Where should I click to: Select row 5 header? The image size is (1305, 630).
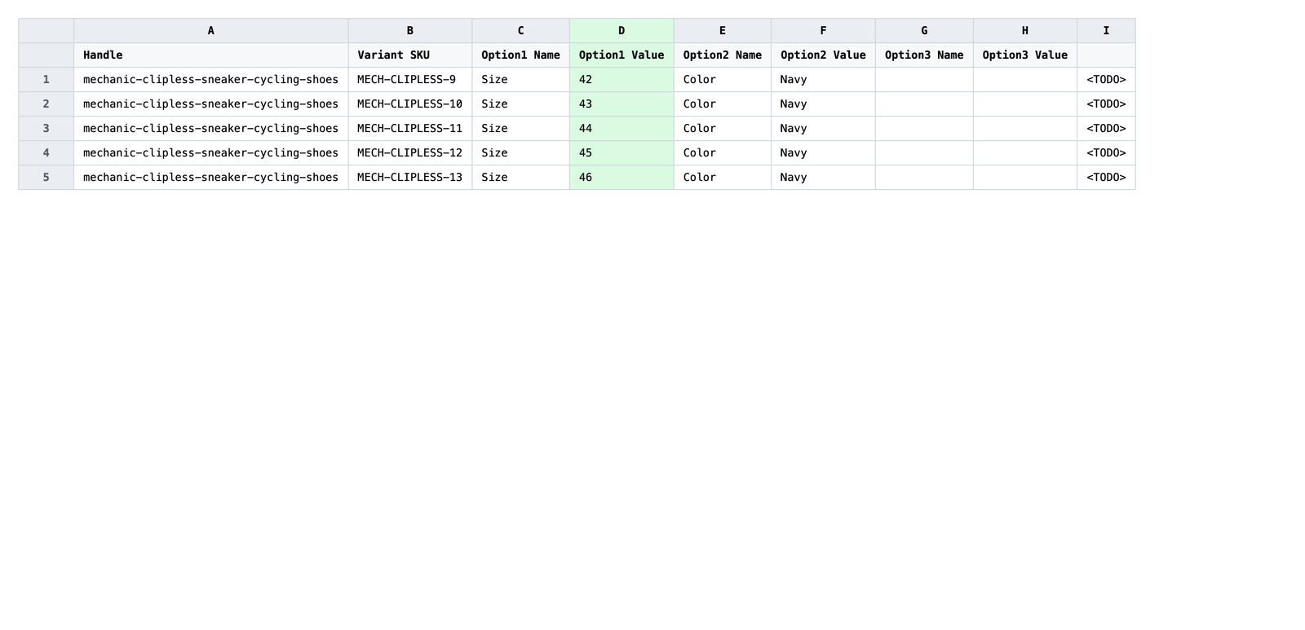(x=46, y=178)
